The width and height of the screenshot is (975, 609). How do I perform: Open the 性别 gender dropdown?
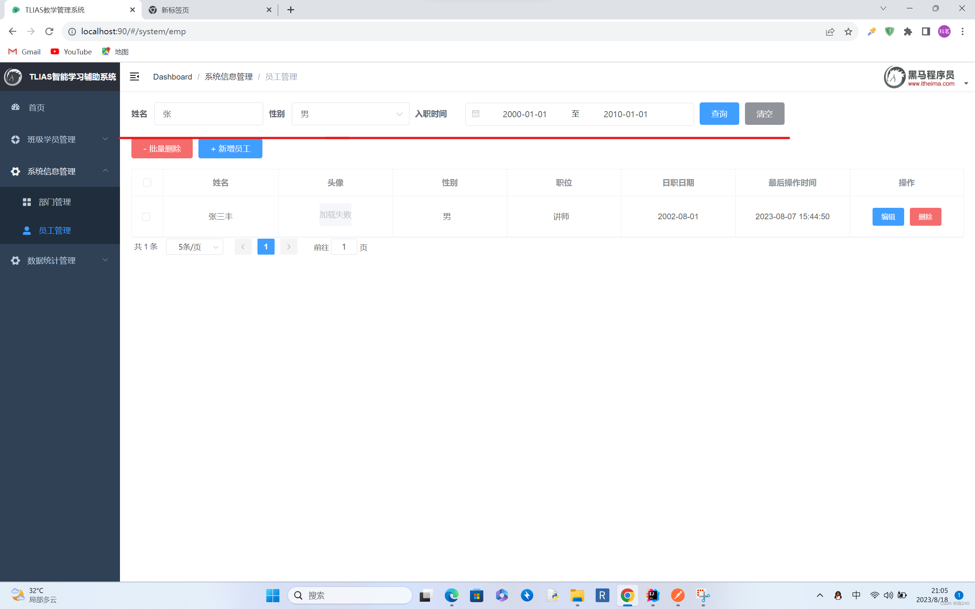[350, 114]
